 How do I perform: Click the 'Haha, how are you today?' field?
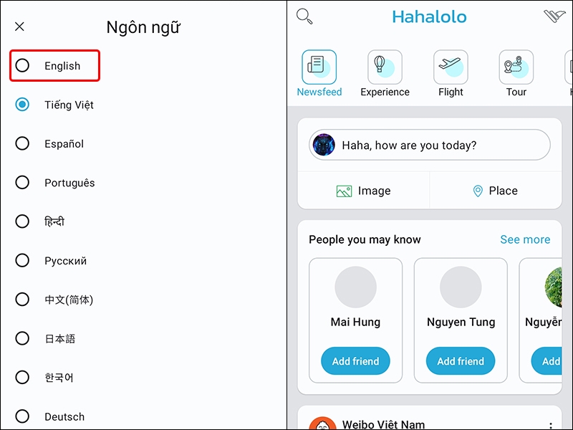(x=429, y=145)
